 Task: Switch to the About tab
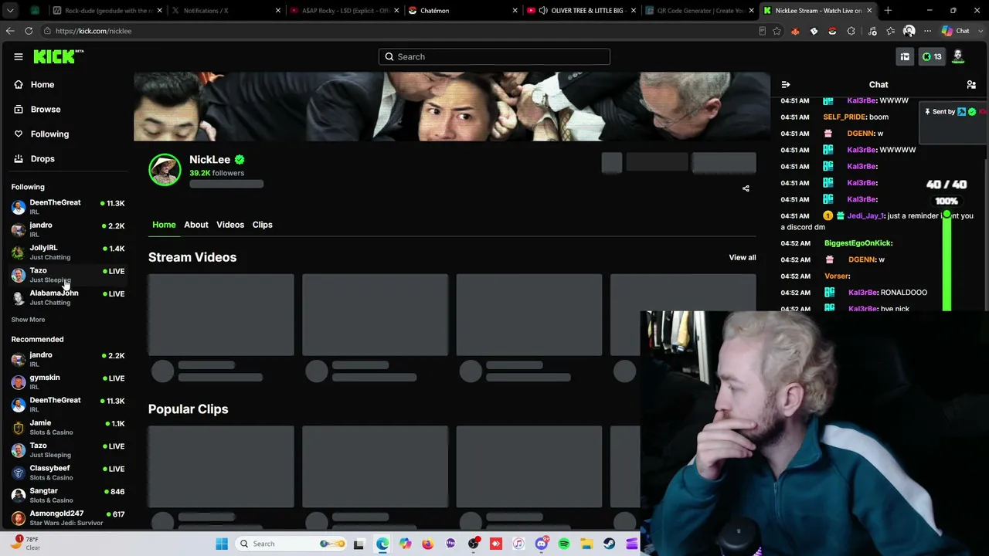point(196,225)
